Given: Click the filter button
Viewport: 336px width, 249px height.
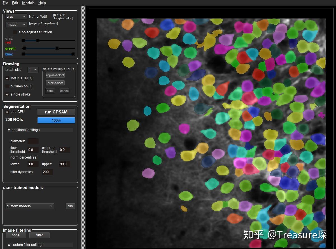Looking at the screenshot, I should tap(40, 235).
